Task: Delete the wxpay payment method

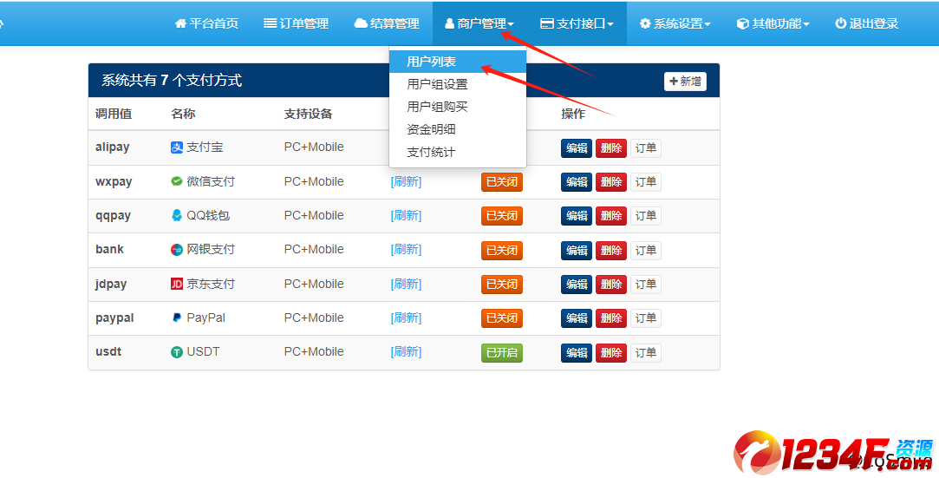Action: (x=611, y=182)
